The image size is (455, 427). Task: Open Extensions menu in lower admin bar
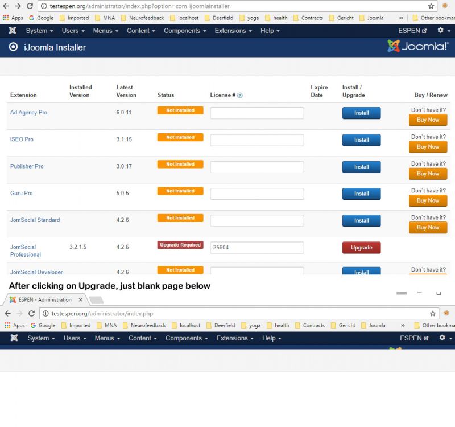coord(235,338)
